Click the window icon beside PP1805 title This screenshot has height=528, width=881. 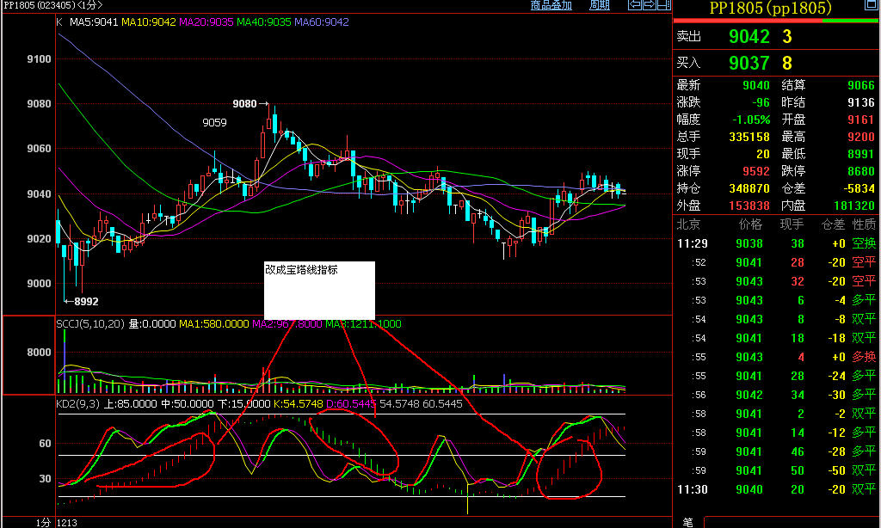[x=869, y=6]
